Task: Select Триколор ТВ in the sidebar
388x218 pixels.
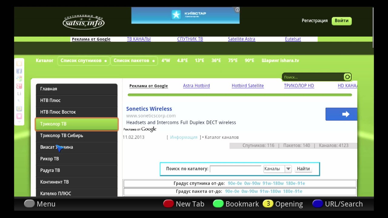Action: point(77,124)
